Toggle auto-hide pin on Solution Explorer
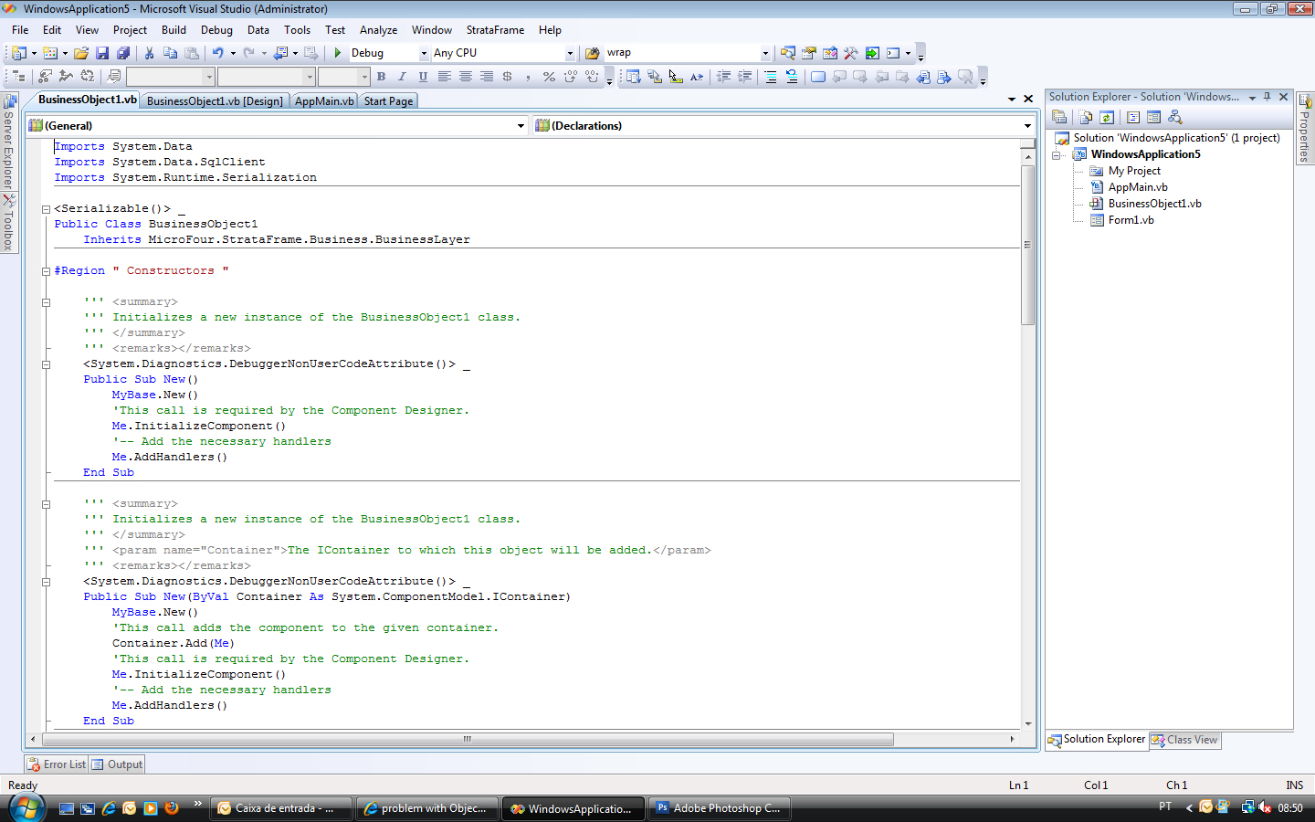The image size is (1315, 822). [x=1267, y=97]
